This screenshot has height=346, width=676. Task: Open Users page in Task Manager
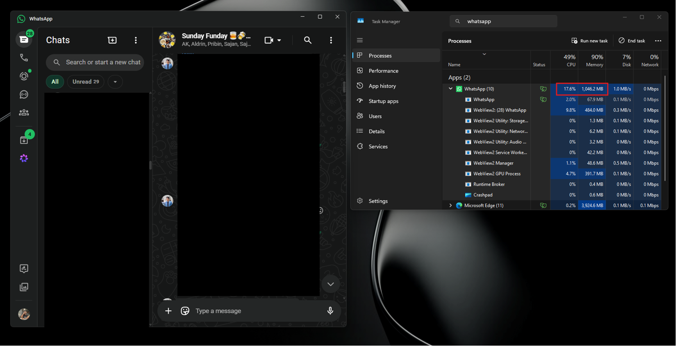[x=396, y=116]
